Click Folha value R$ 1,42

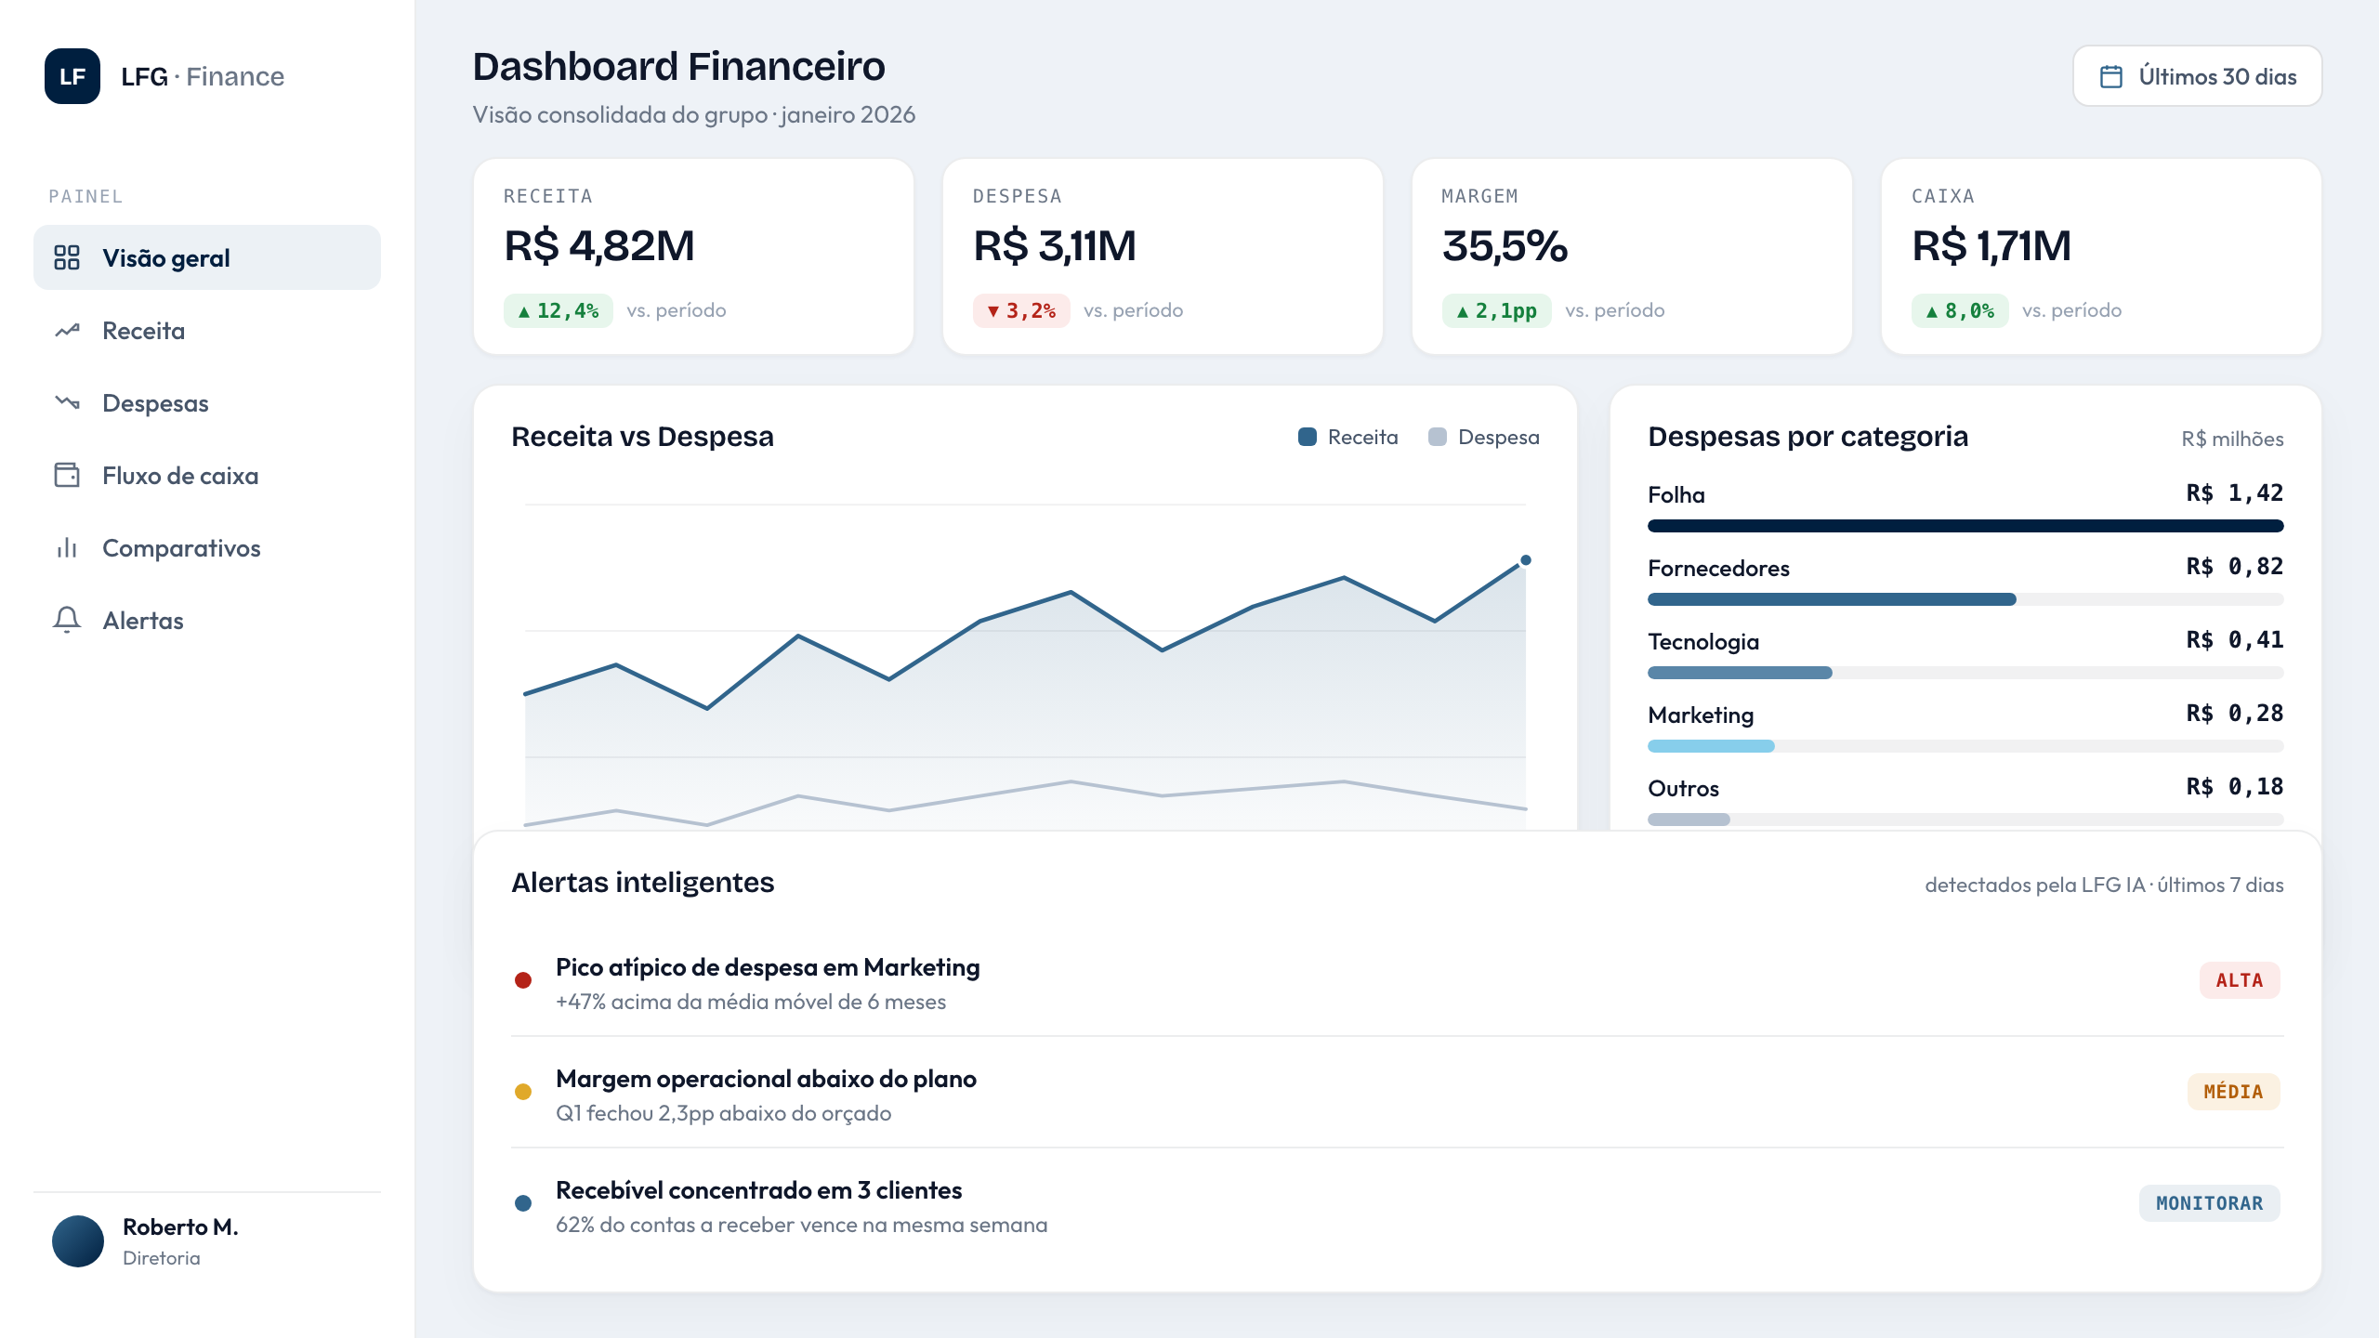click(x=2234, y=493)
